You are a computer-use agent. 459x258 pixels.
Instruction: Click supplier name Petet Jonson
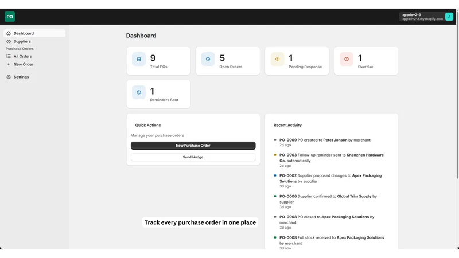(335, 140)
